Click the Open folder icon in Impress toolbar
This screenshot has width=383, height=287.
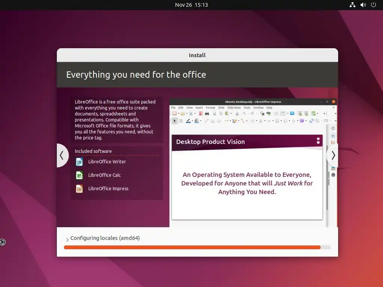point(183,114)
